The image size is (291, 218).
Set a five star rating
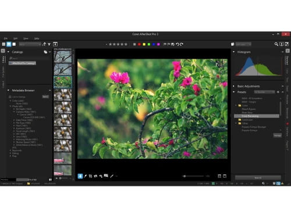click(126, 44)
